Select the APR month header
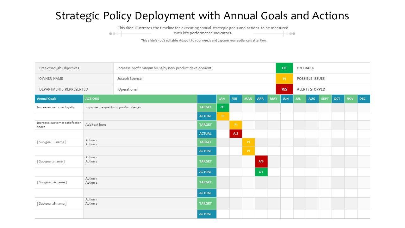The height and width of the screenshot is (228, 405). [261, 99]
